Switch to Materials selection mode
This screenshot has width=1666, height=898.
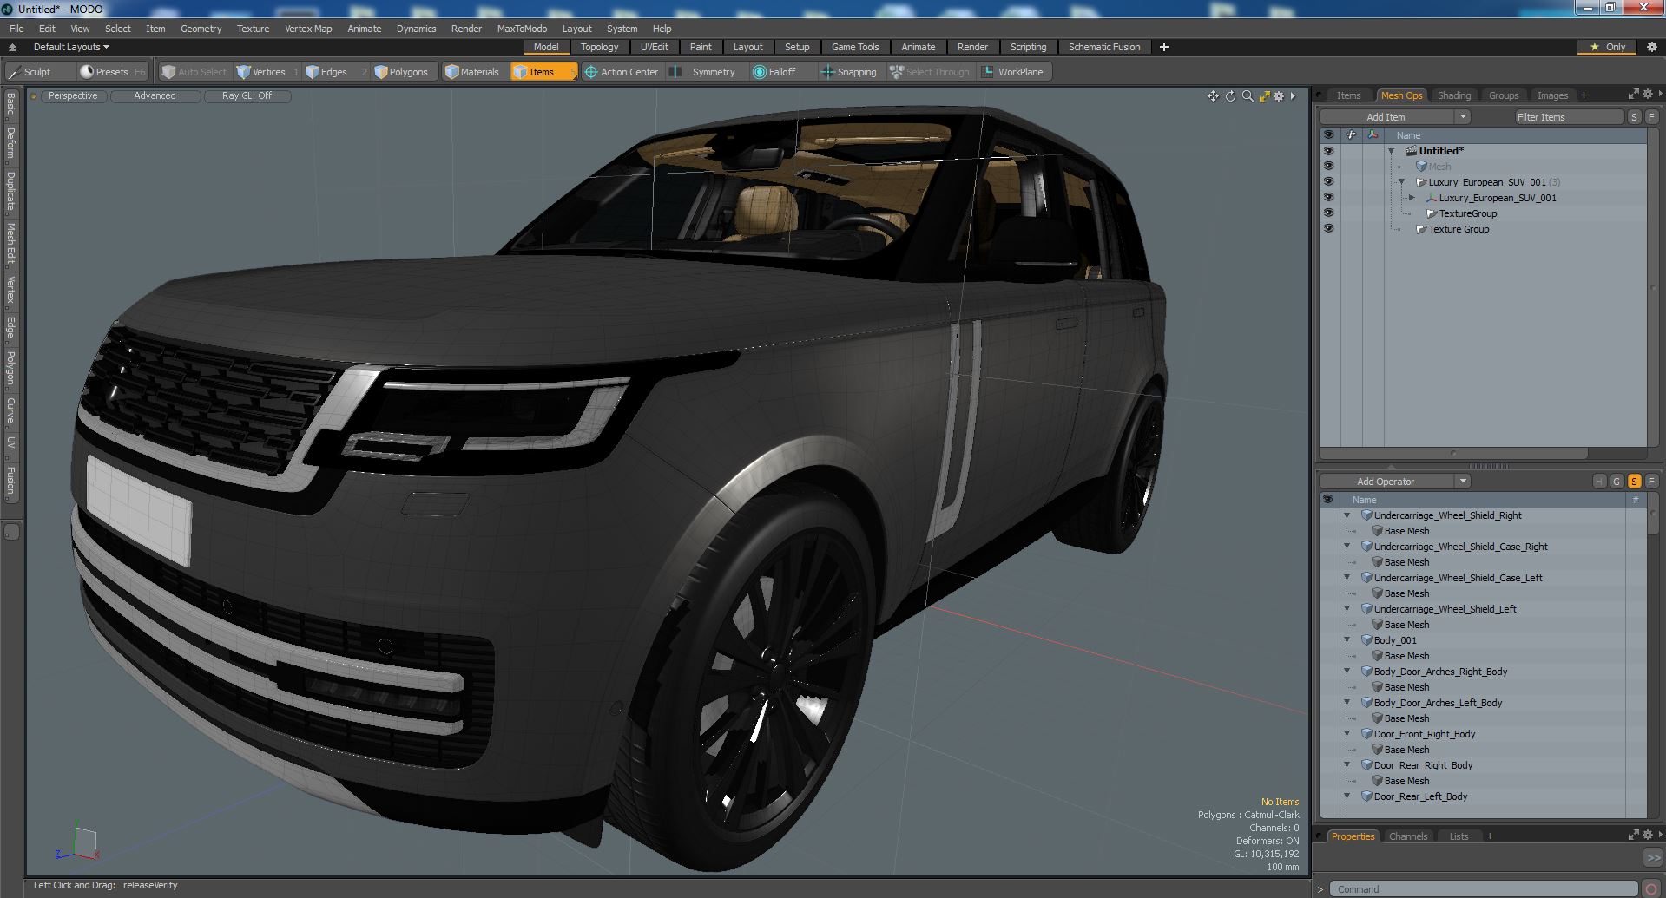[x=472, y=72]
